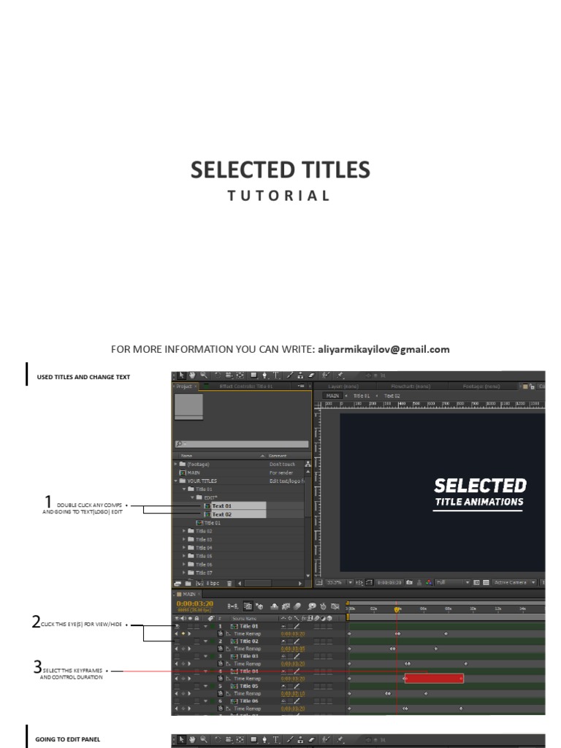Select the Puppet Pin tool
Viewport: 561px width, 748px height.
(x=340, y=375)
